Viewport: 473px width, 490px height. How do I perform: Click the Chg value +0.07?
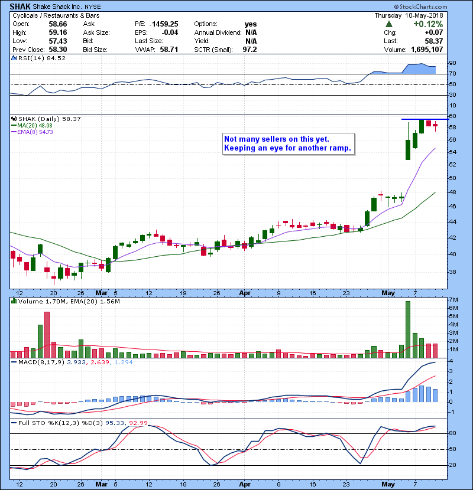coord(434,32)
